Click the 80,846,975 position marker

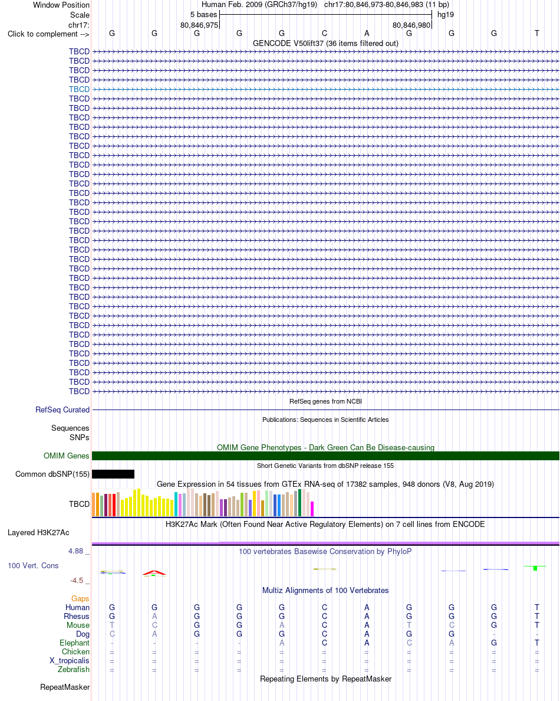[199, 25]
